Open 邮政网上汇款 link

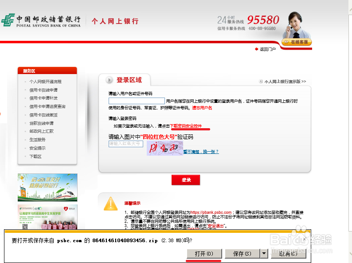pyautogui.click(x=41, y=131)
